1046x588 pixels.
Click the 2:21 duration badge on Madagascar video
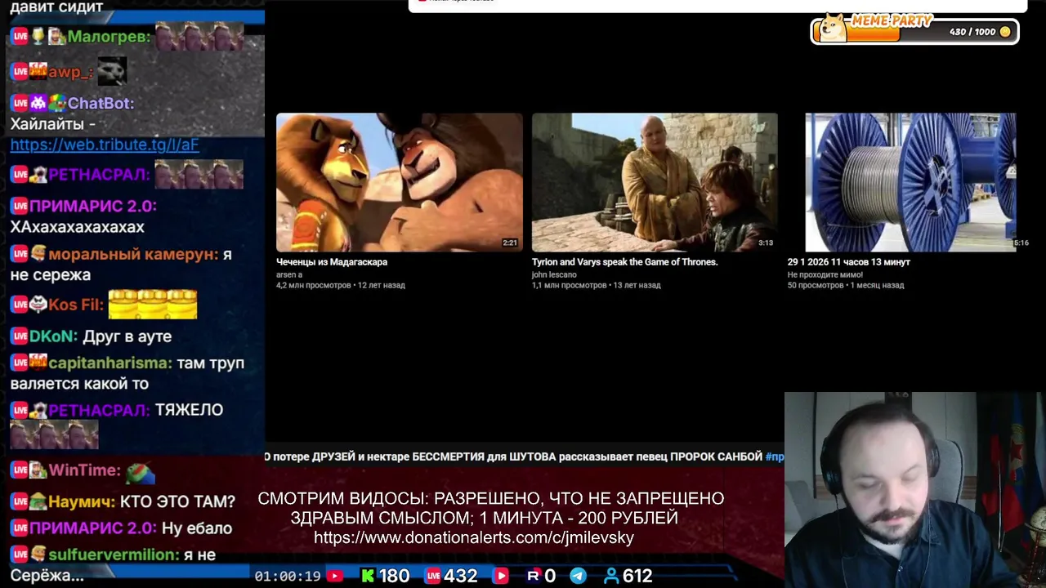(510, 243)
